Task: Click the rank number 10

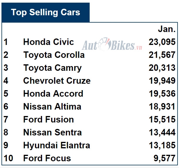Action: coord(9,158)
